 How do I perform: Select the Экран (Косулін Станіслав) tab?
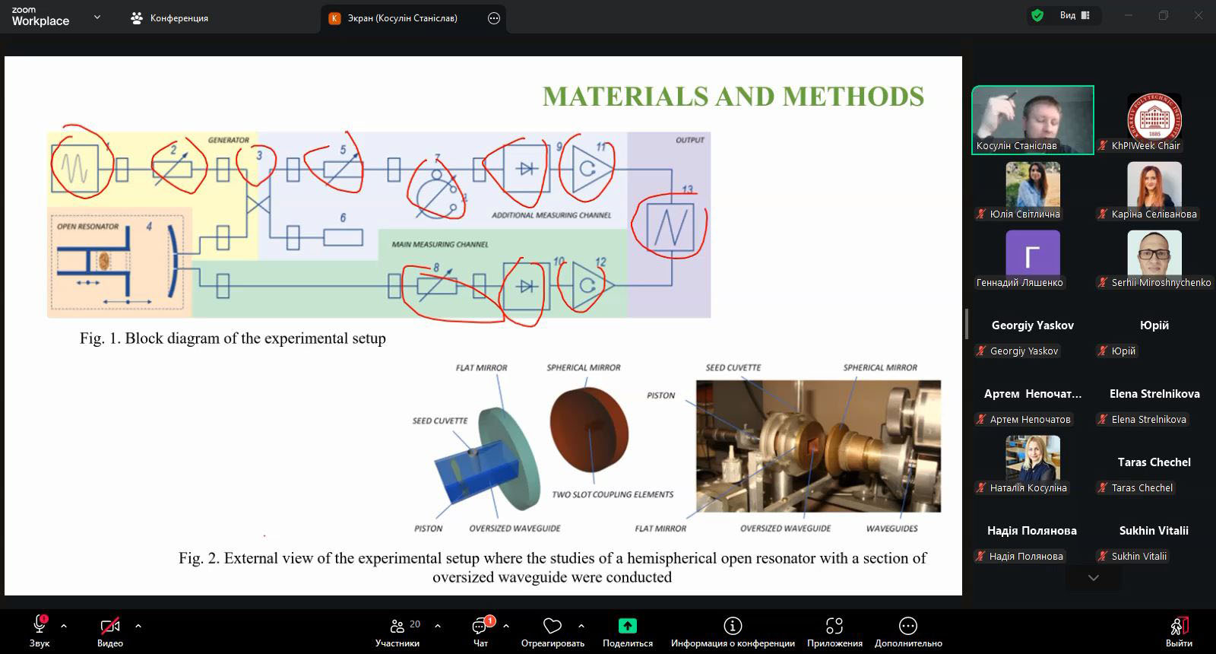tap(403, 17)
